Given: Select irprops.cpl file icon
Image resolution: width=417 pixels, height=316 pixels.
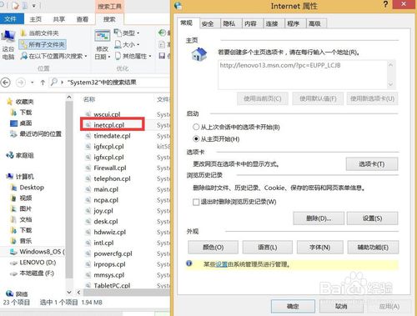Looking at the screenshot, I should tap(88, 264).
